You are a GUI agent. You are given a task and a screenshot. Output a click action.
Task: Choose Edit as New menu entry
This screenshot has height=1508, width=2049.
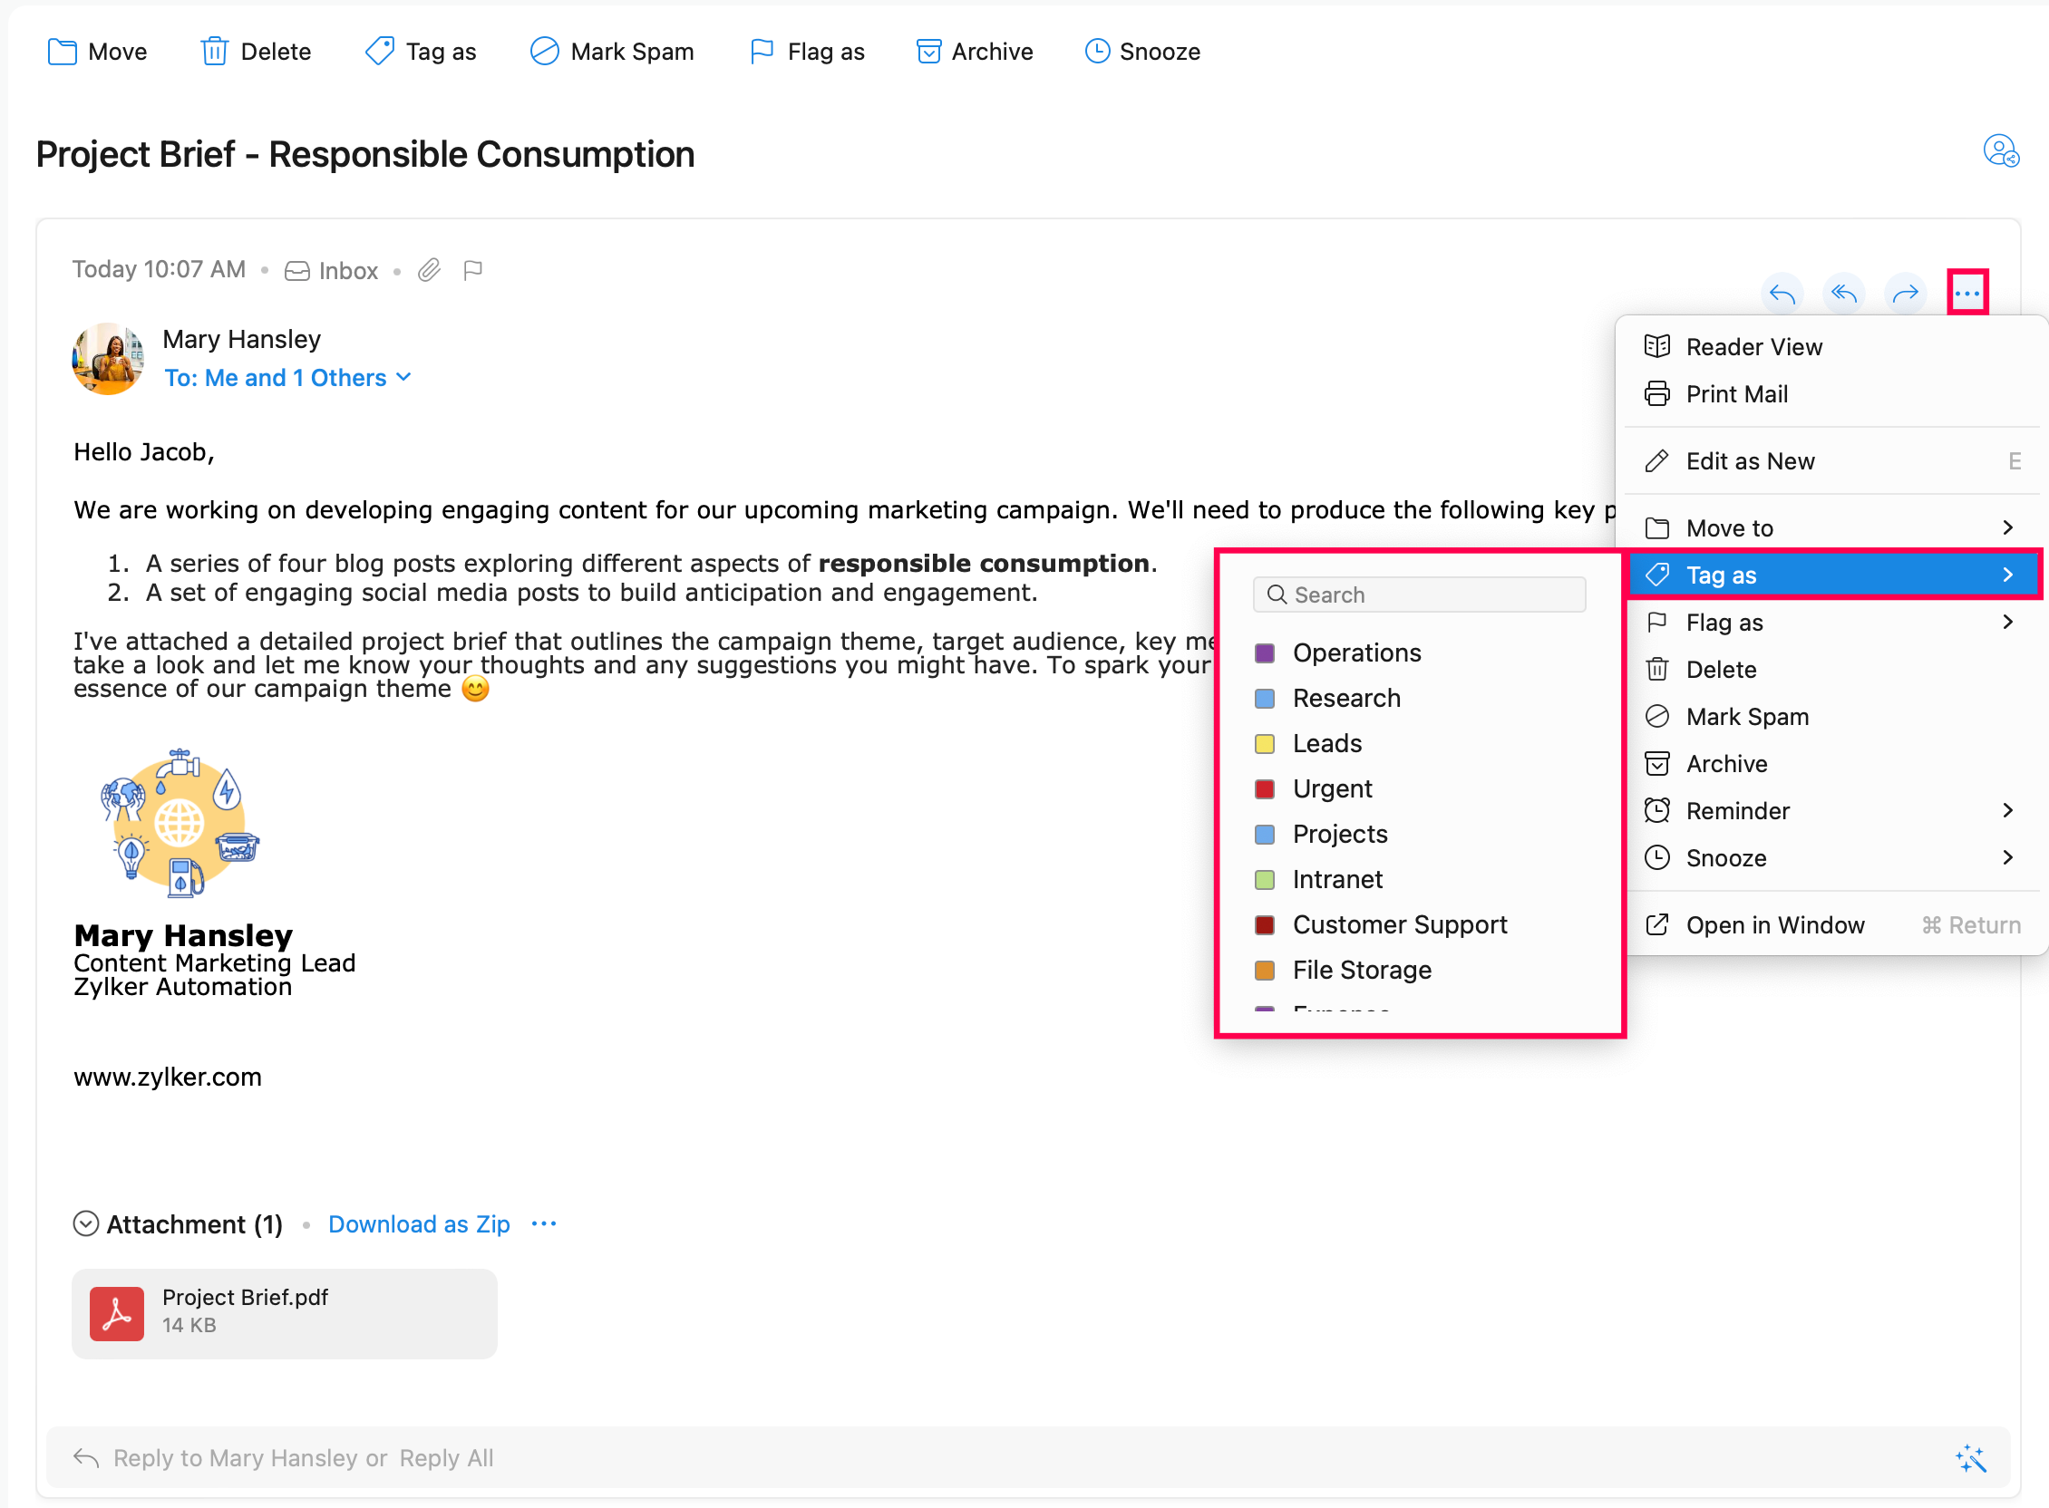pos(1750,461)
